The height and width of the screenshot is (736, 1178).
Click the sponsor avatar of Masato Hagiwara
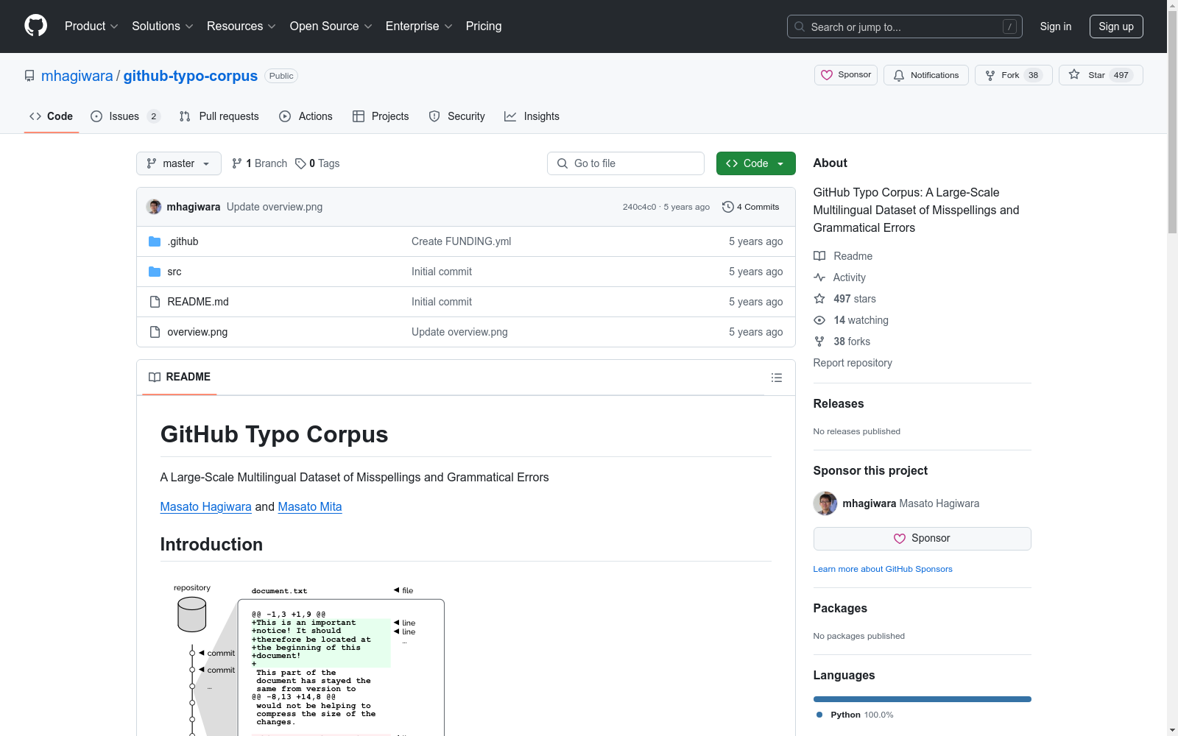click(825, 503)
